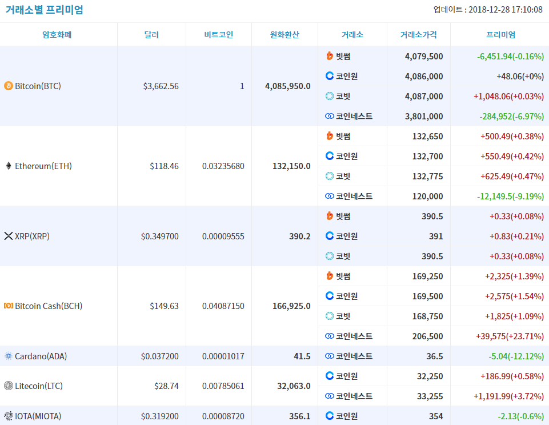Click Coinnest icon next to 120,000
This screenshot has width=549, height=425.
330,196
